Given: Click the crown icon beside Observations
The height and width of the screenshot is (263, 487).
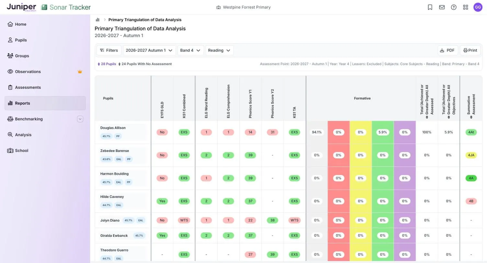Looking at the screenshot, I should 80,72.
